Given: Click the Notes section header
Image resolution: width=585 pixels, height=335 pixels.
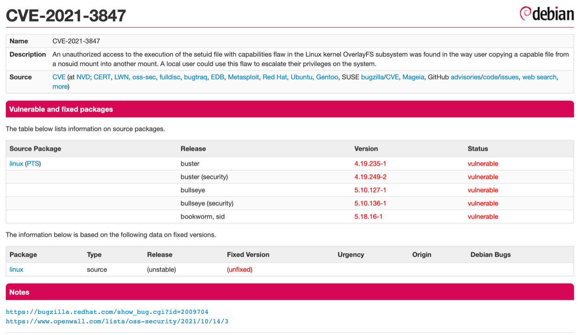Looking at the screenshot, I should coord(290,292).
